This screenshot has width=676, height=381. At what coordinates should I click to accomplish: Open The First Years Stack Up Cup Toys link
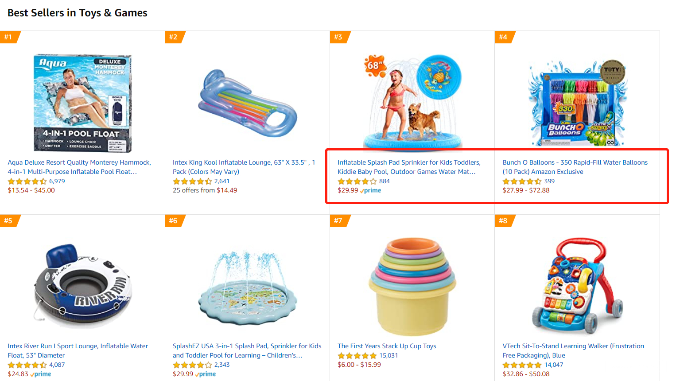[x=387, y=346]
